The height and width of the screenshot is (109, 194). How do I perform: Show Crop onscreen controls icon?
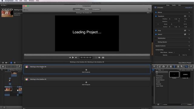pyautogui.click(x=185, y=31)
